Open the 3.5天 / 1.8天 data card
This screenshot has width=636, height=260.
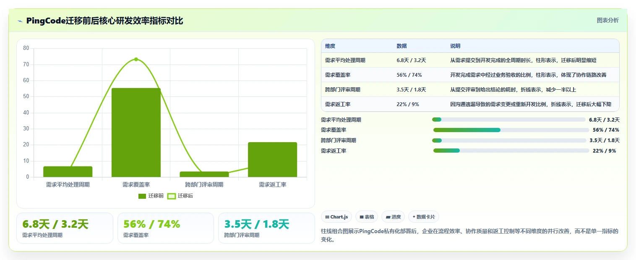pos(266,228)
